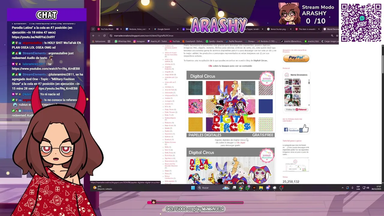Open the Barbie category link
Image resolution: width=384 pixels, height=216 pixels.
pyautogui.click(x=167, y=131)
